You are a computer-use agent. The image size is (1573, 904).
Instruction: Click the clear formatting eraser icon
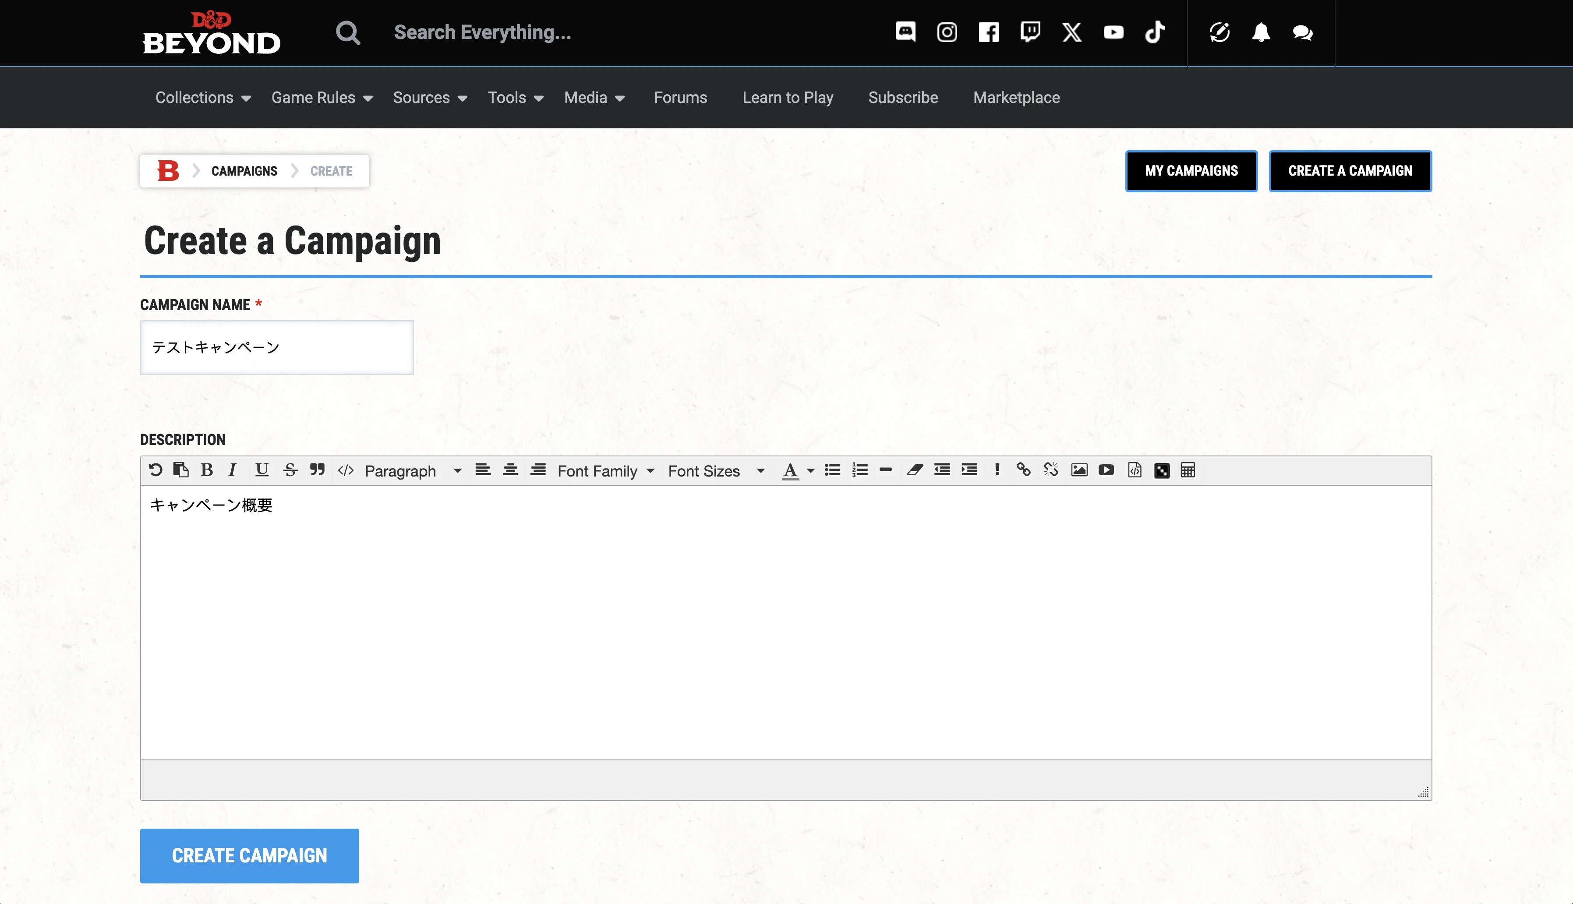tap(914, 470)
